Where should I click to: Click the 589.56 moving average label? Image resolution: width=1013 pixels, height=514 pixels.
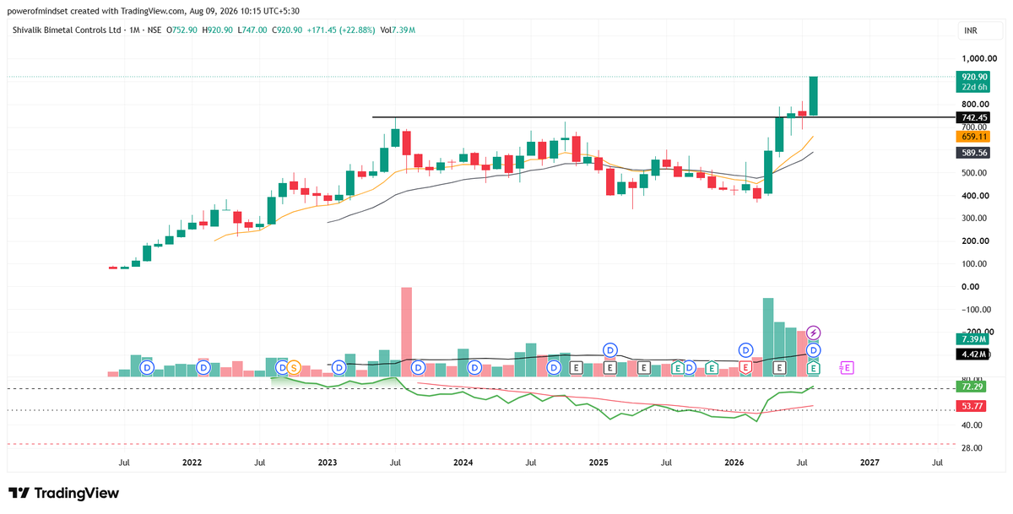pyautogui.click(x=974, y=153)
